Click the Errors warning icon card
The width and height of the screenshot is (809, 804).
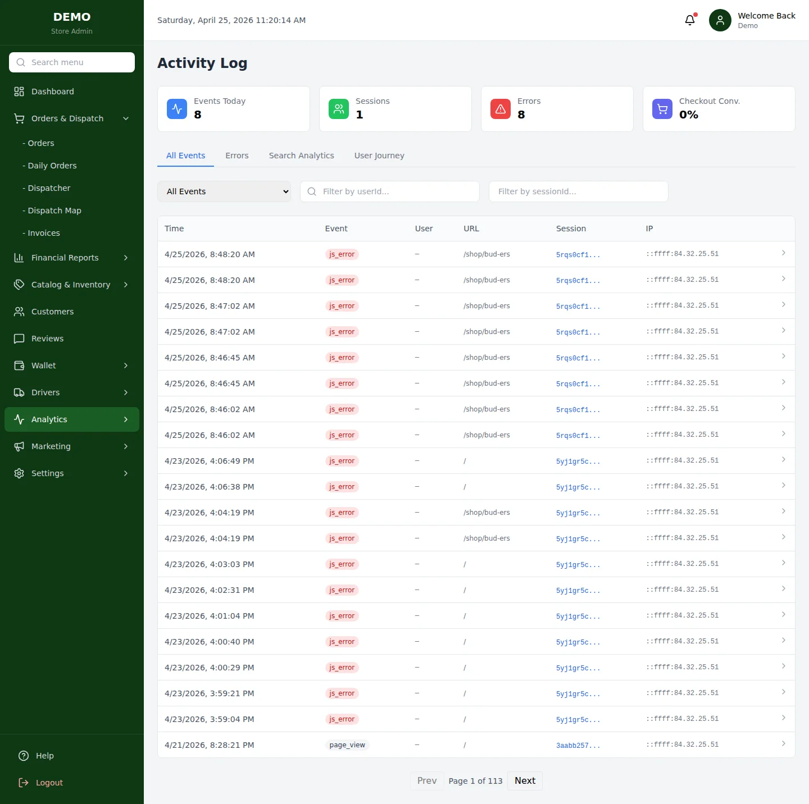[499, 108]
